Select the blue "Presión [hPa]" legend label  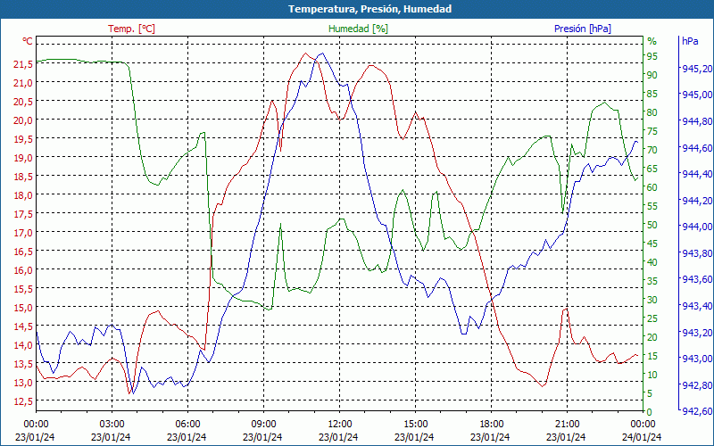pos(583,29)
